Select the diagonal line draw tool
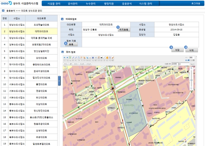This screenshot has height=146, width=205. [x=104, y=58]
